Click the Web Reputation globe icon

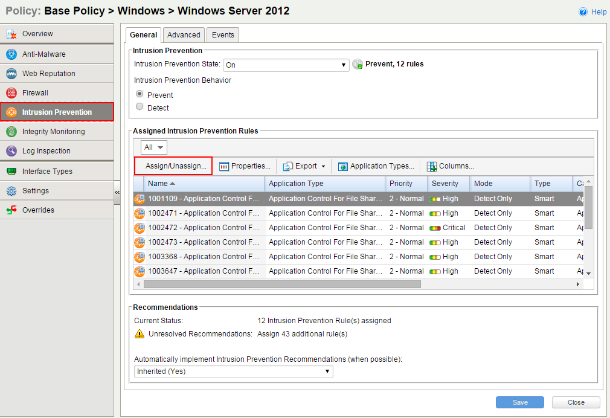click(11, 74)
